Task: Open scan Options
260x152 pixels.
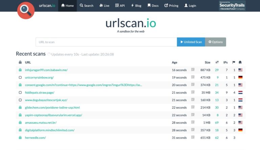Action: click(216, 42)
